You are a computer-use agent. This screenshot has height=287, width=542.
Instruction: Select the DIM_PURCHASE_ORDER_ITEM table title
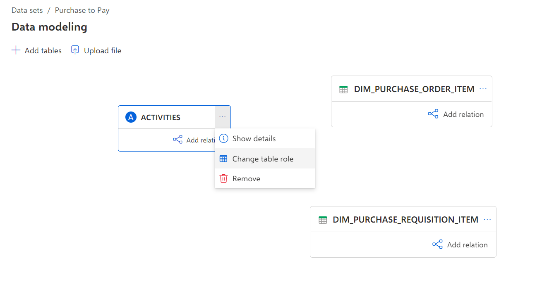[x=414, y=89]
